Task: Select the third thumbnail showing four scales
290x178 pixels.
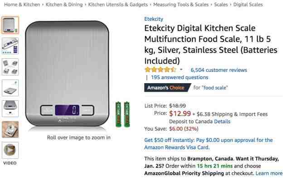Action: [10, 67]
